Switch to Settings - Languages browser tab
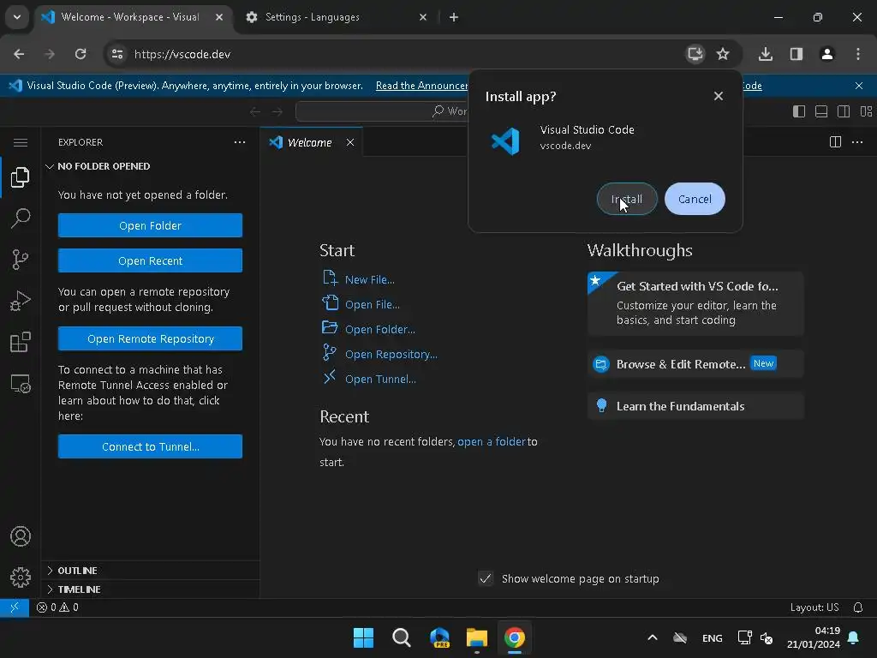The width and height of the screenshot is (877, 658). (x=336, y=17)
